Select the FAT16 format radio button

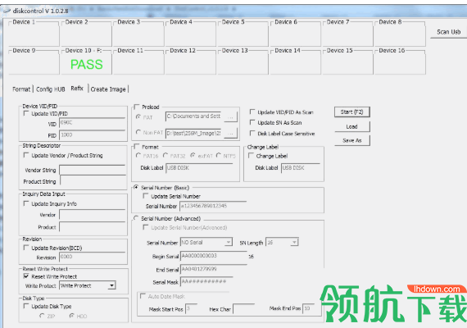point(138,155)
